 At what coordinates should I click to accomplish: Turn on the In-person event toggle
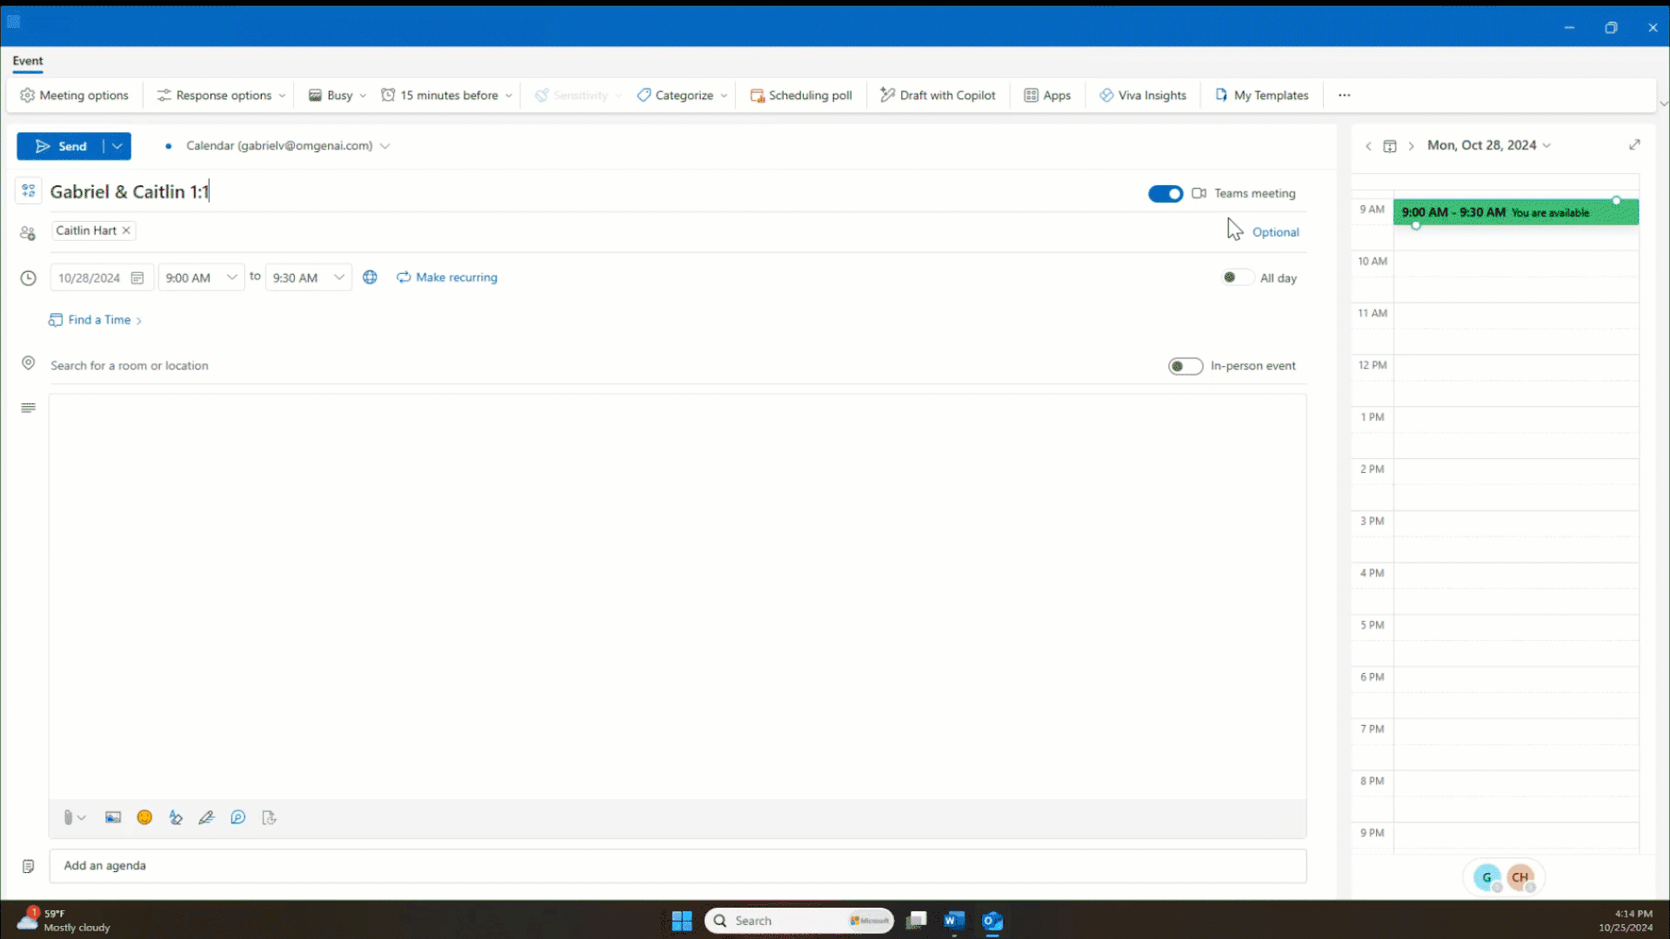tap(1186, 365)
